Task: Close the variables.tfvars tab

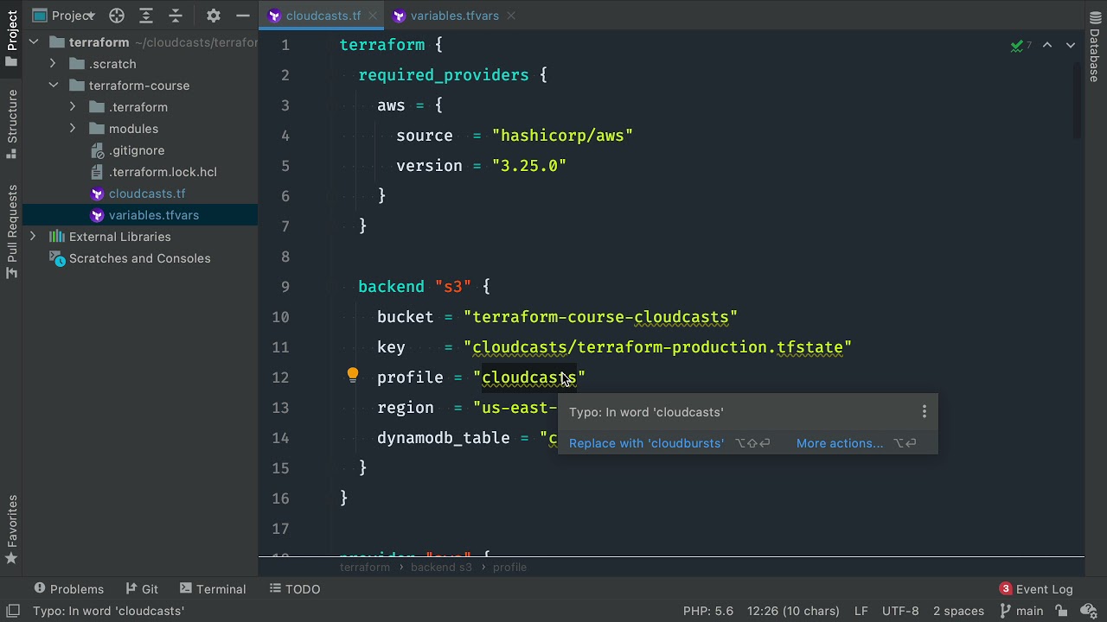Action: tap(510, 16)
